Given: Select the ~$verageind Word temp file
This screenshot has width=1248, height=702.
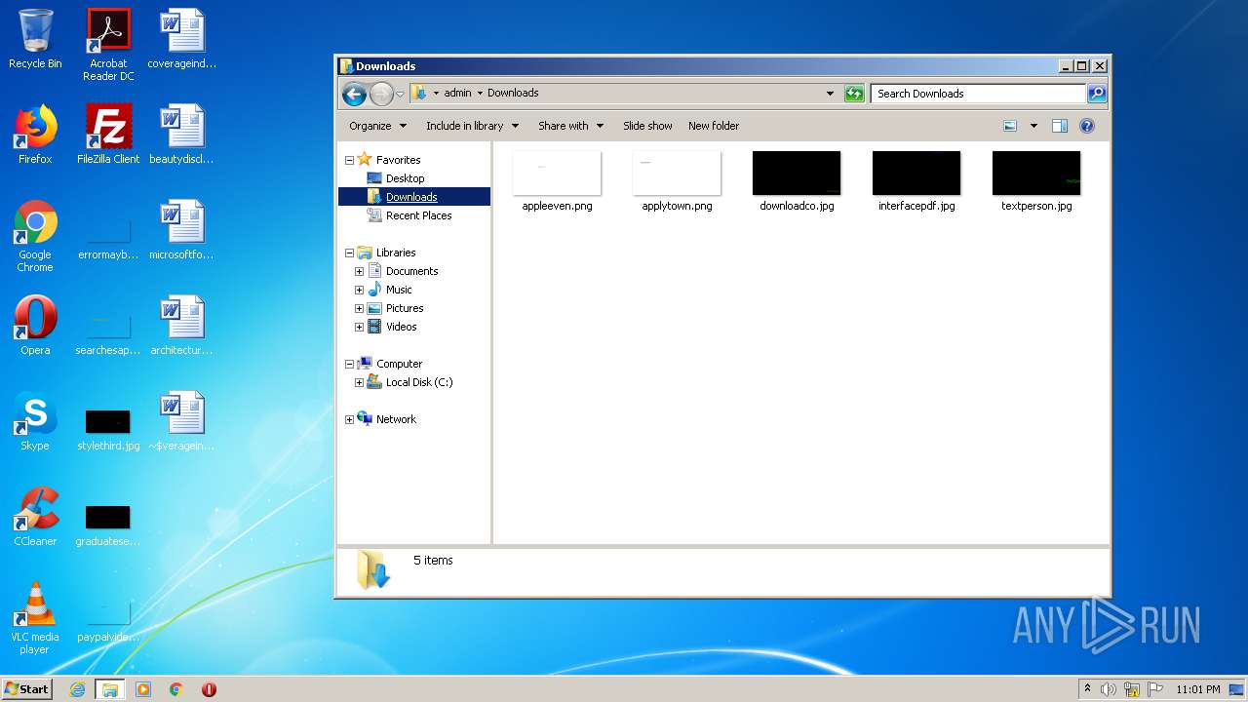Looking at the screenshot, I should tap(181, 421).
